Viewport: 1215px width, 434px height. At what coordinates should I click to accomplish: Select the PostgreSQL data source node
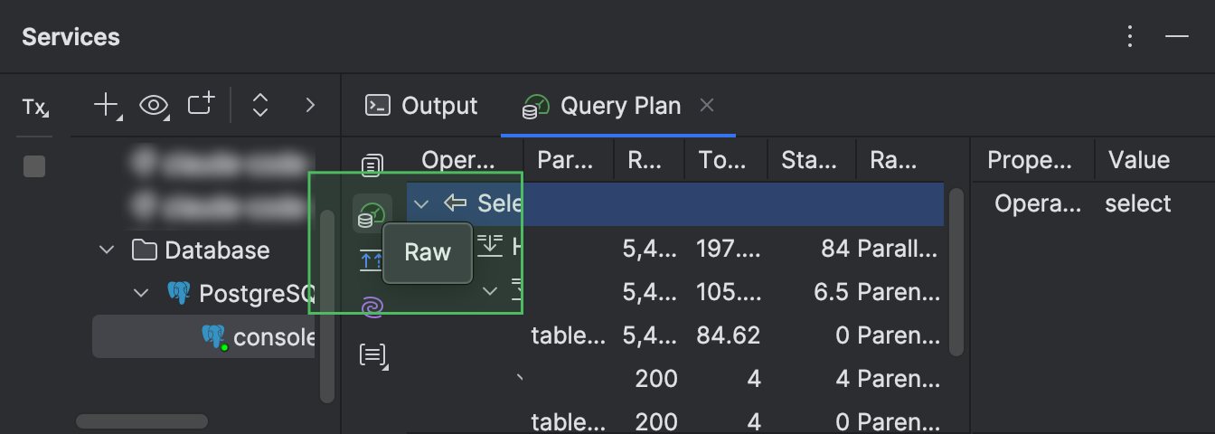tap(240, 293)
